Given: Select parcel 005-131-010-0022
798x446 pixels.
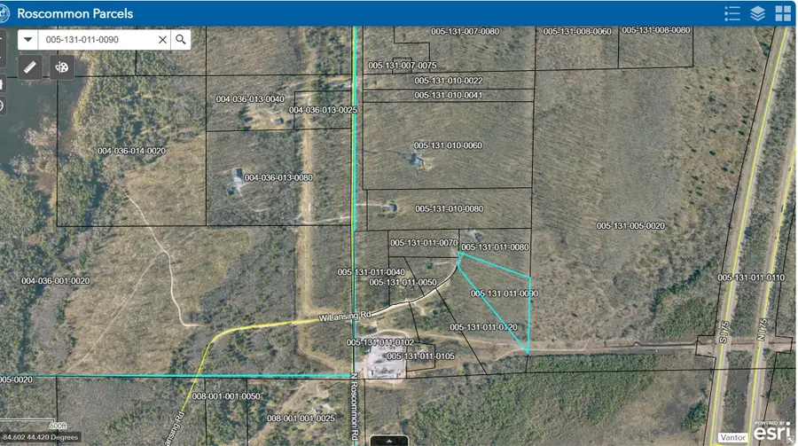Looking at the screenshot, I should [x=448, y=81].
